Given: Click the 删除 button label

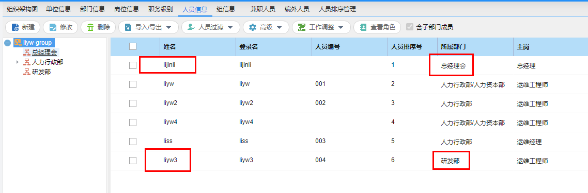Looking at the screenshot, I should tap(103, 27).
